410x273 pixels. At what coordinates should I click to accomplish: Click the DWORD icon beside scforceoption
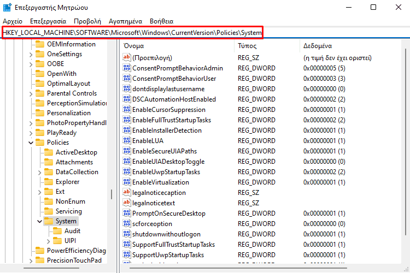[x=127, y=224]
